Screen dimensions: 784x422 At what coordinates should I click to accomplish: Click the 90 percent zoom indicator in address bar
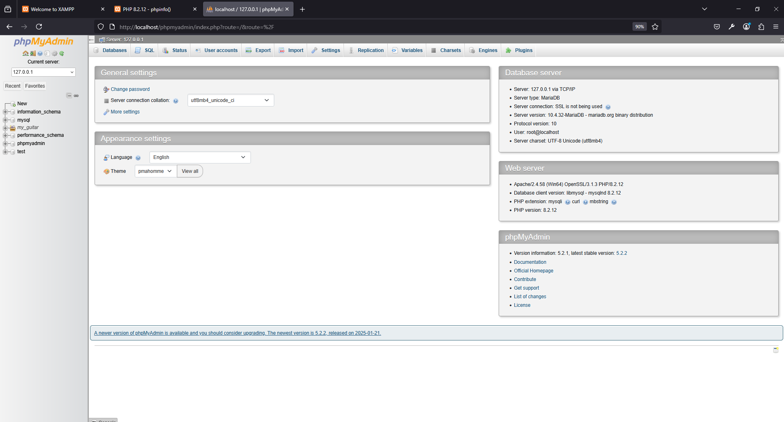point(639,26)
